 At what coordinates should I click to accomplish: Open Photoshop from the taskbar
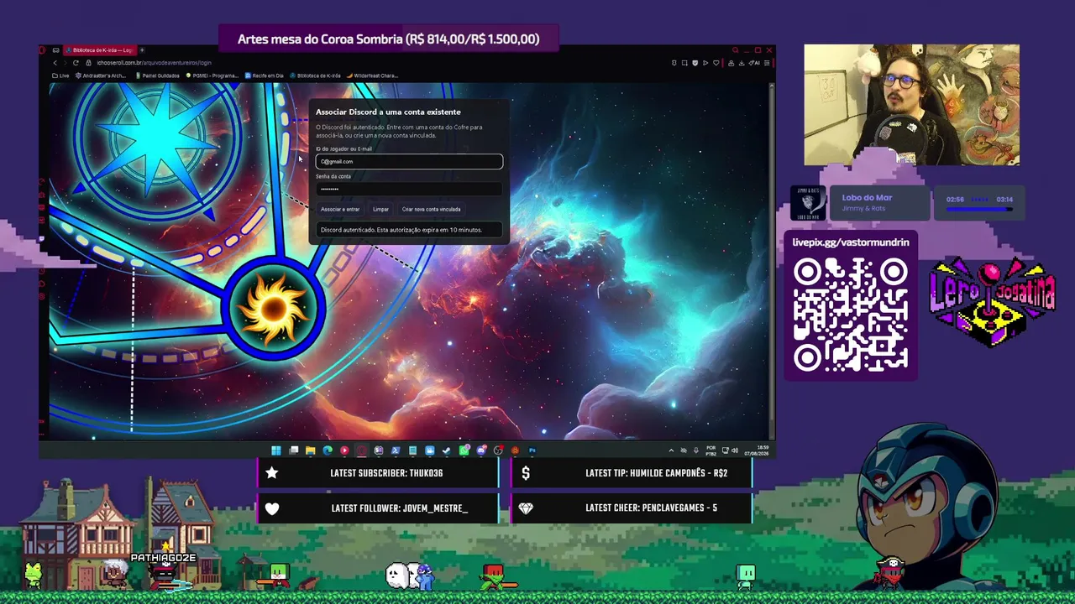532,450
